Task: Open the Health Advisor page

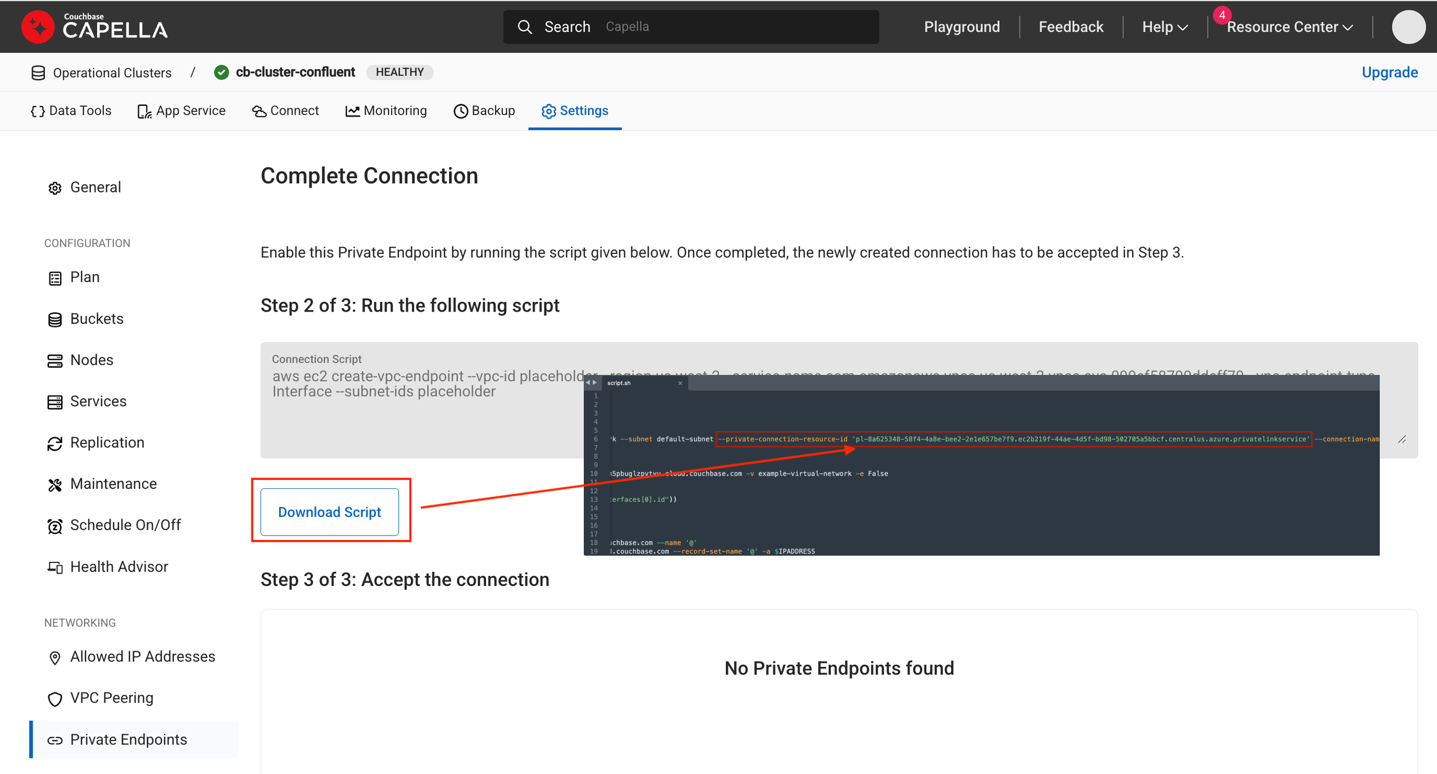Action: pyautogui.click(x=119, y=567)
